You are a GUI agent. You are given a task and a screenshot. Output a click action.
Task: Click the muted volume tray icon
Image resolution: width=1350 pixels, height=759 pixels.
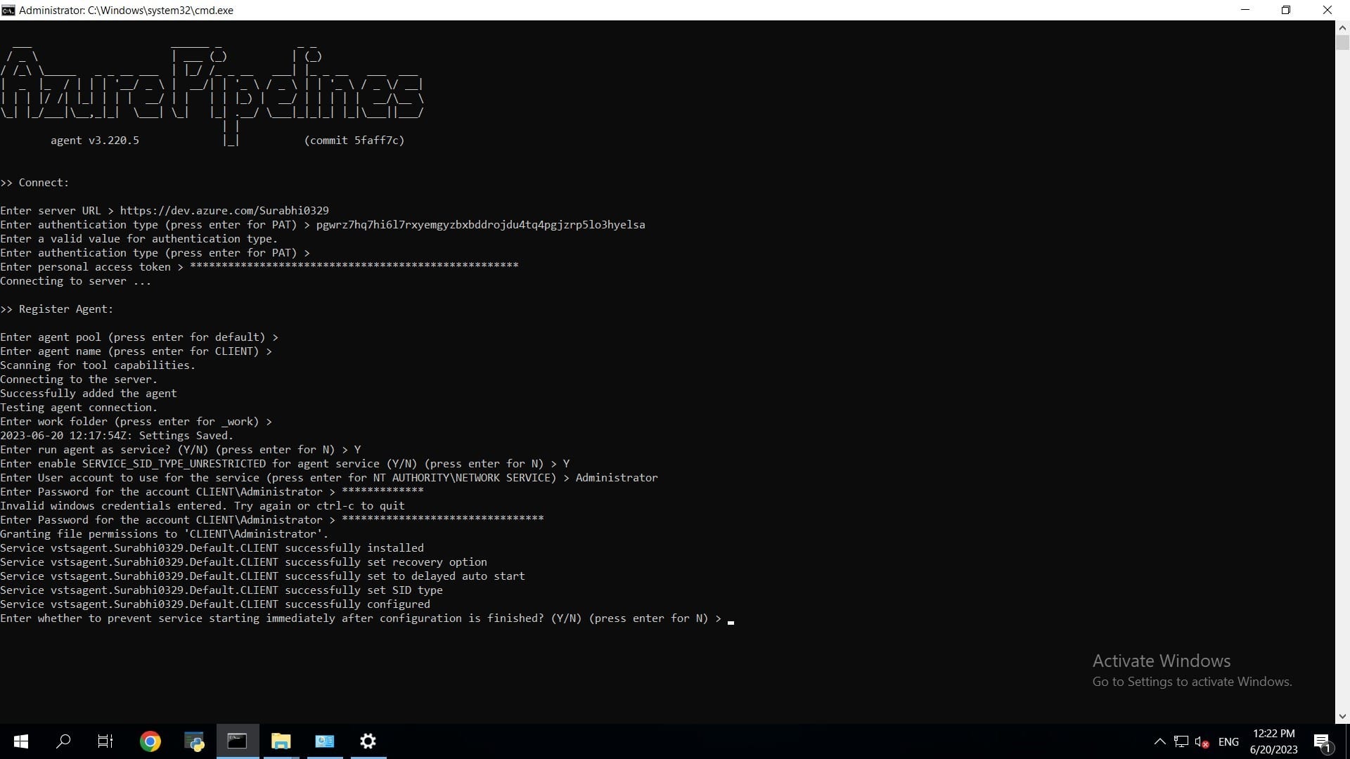(x=1202, y=741)
